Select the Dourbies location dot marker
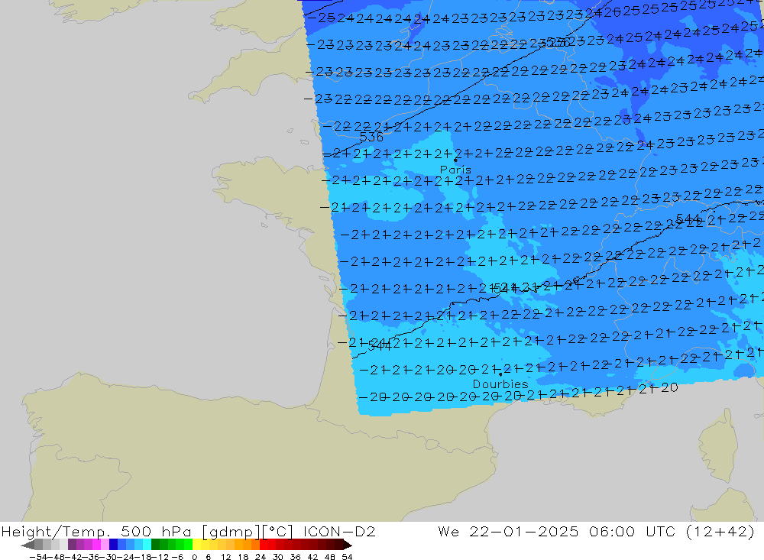 pyautogui.click(x=500, y=374)
